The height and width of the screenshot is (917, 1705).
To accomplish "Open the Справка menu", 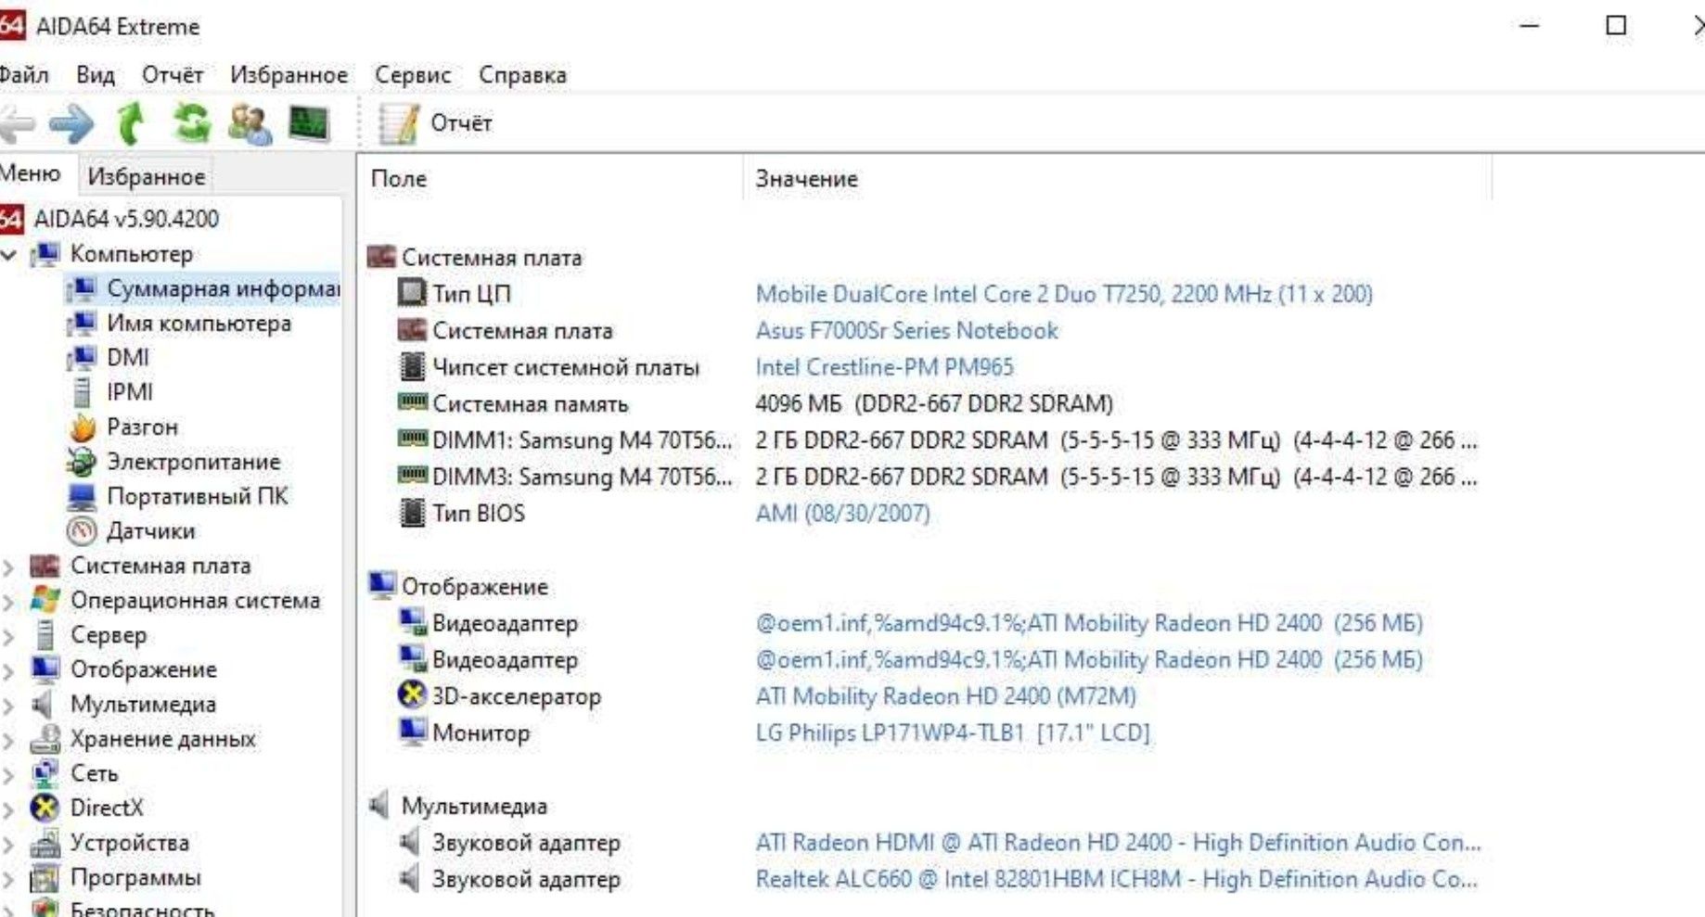I will pos(522,75).
